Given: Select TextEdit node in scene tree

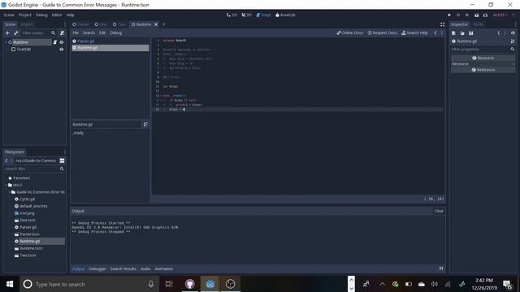Looking at the screenshot, I should pyautogui.click(x=24, y=49).
